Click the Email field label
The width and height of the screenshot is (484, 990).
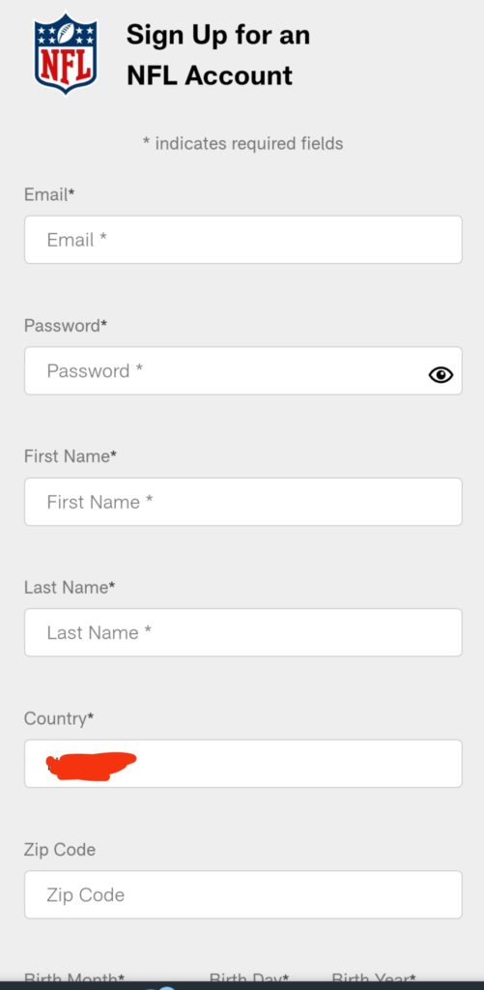[x=49, y=194]
